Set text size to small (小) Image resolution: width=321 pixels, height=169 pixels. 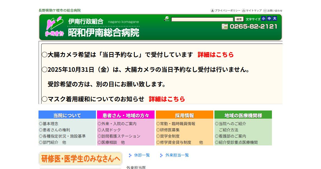tap(264, 19)
